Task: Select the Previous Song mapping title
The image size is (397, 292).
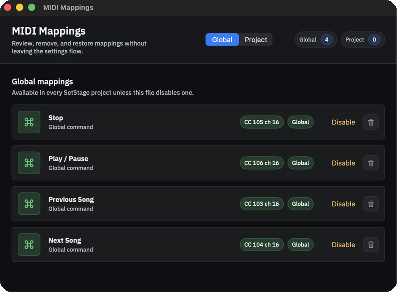Action: click(x=71, y=200)
